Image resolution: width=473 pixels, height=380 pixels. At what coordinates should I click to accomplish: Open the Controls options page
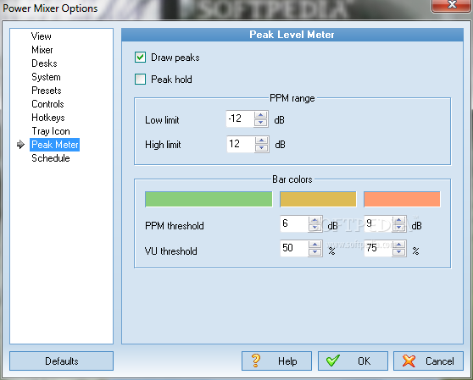tap(47, 104)
